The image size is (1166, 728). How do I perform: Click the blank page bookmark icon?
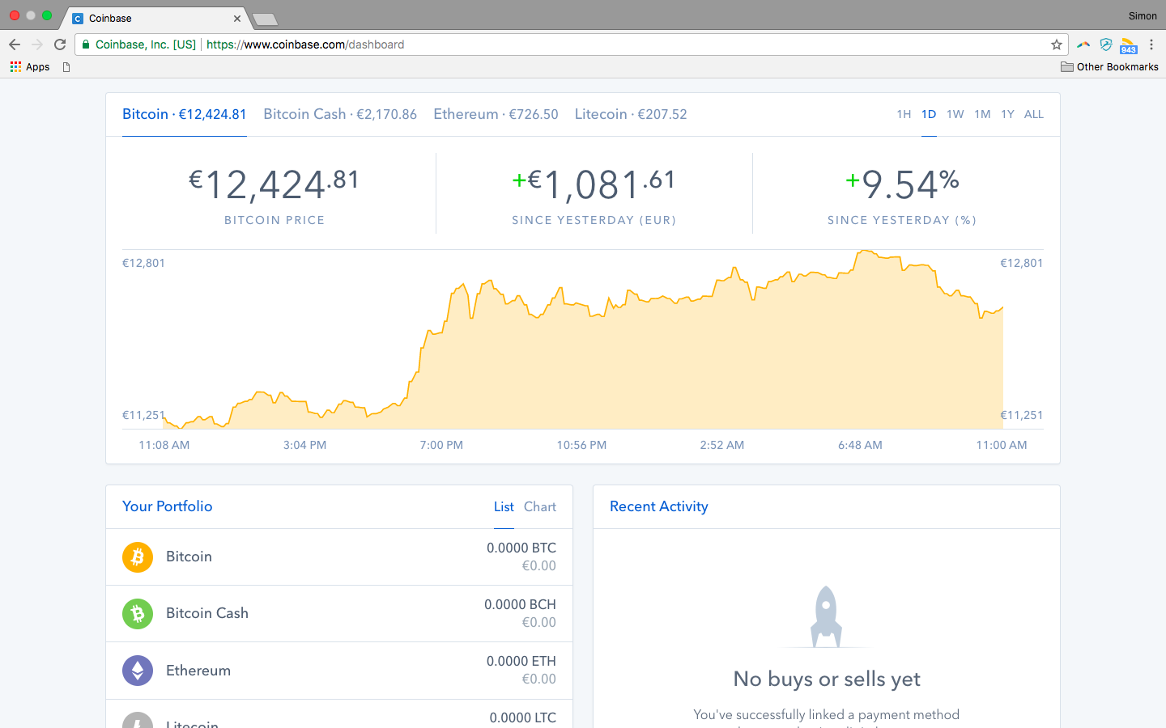click(66, 67)
